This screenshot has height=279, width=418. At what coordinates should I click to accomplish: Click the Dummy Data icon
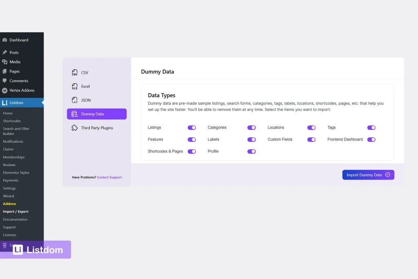pos(75,114)
